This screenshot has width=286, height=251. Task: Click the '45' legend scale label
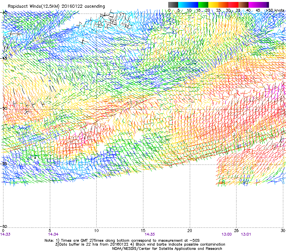(258, 10)
